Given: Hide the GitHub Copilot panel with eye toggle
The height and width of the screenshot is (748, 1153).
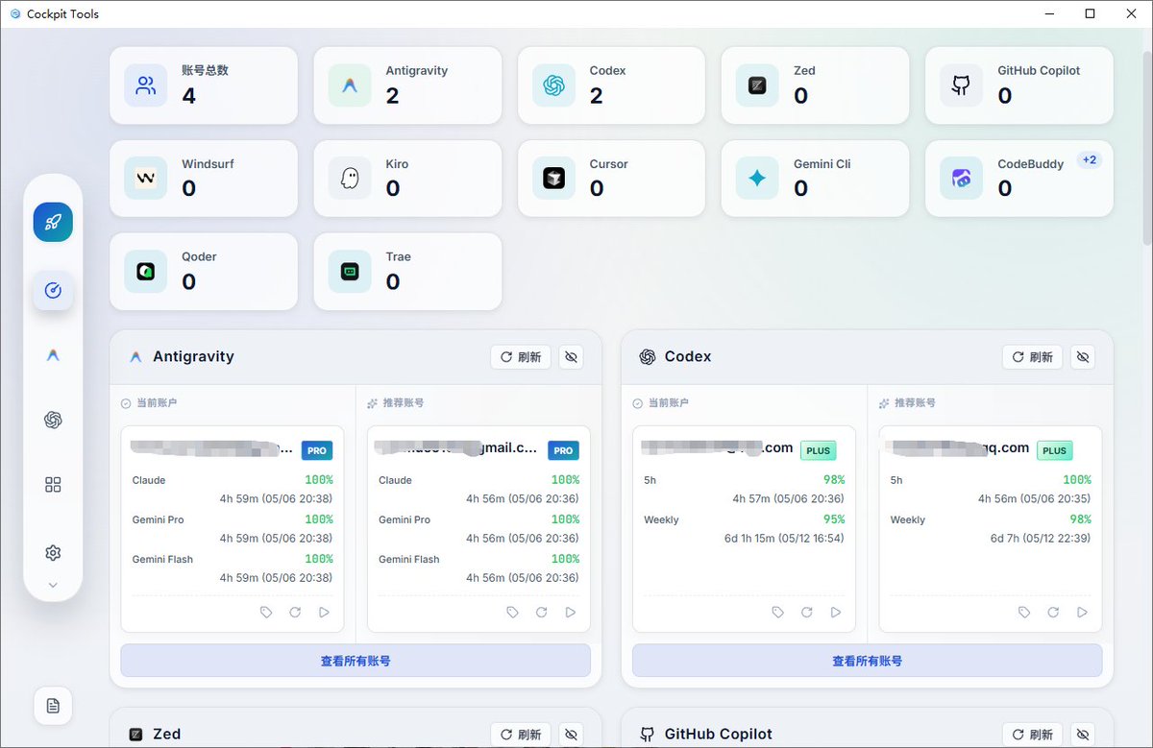Looking at the screenshot, I should [x=1083, y=735].
